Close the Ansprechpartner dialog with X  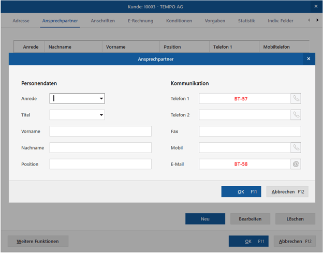(x=309, y=59)
